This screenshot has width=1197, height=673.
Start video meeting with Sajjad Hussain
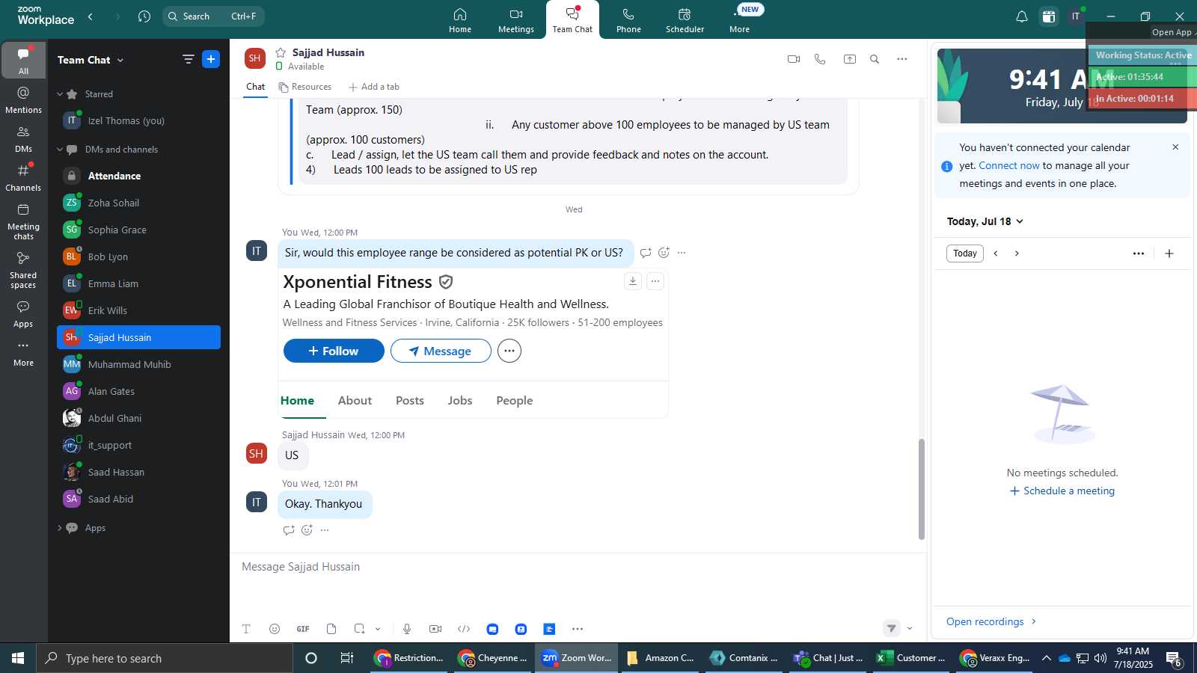(794, 59)
